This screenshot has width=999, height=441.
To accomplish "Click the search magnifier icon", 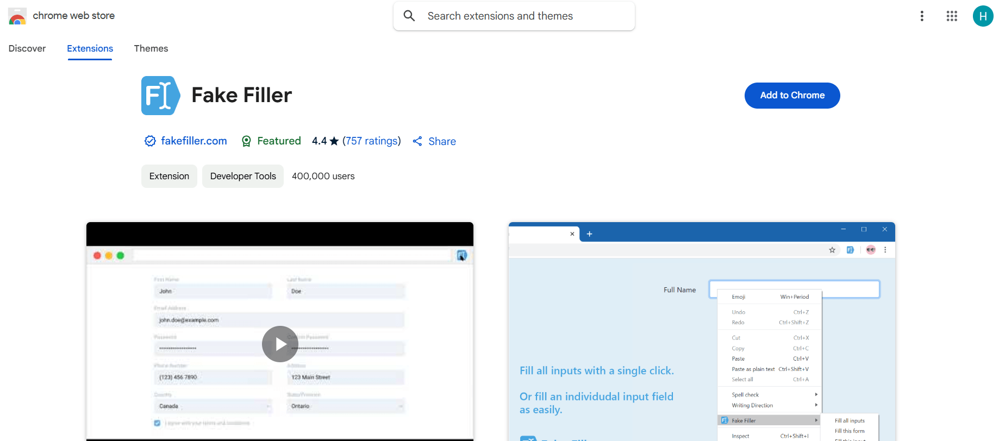I will click(x=409, y=16).
